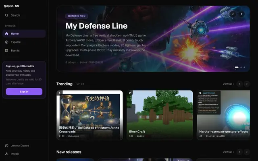Click the BROWSE sidebar label
Image resolution: width=258 pixels, height=161 pixels.
(x=10, y=26)
